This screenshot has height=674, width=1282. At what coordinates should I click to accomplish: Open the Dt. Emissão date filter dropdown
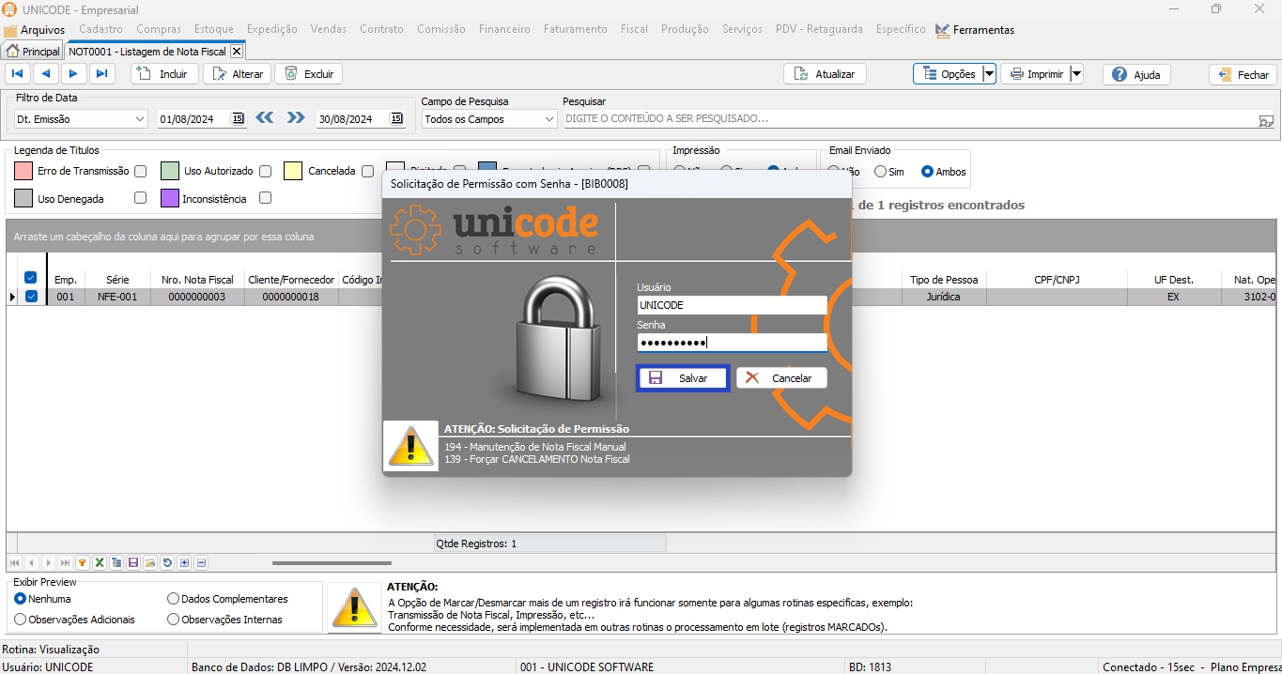[x=140, y=119]
